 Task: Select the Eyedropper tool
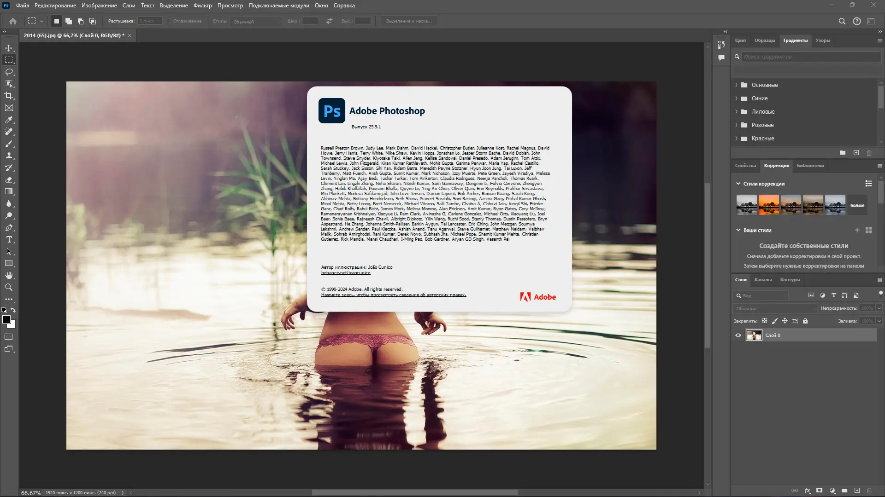(x=9, y=120)
